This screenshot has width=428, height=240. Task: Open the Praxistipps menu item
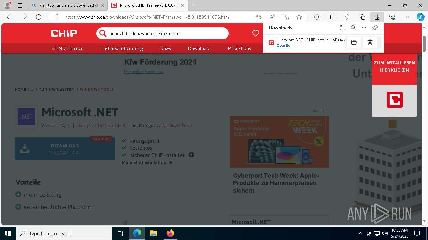[239, 48]
